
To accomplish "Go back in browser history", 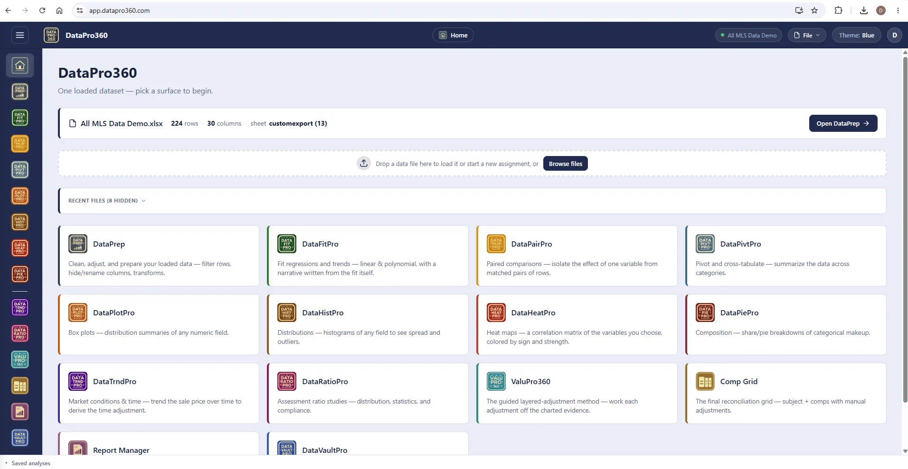I will click(8, 10).
